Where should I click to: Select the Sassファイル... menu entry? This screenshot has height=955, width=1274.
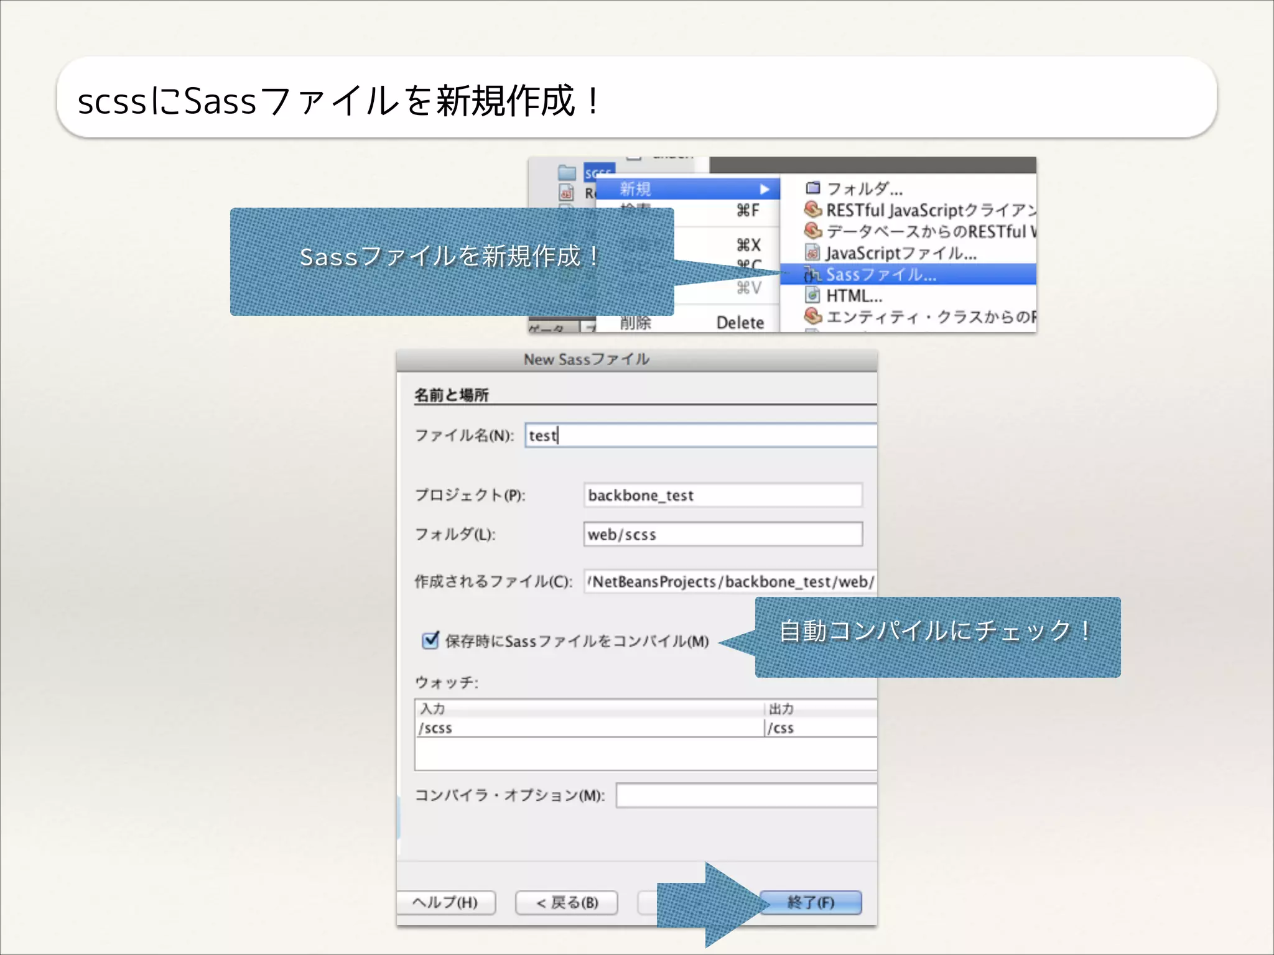908,274
